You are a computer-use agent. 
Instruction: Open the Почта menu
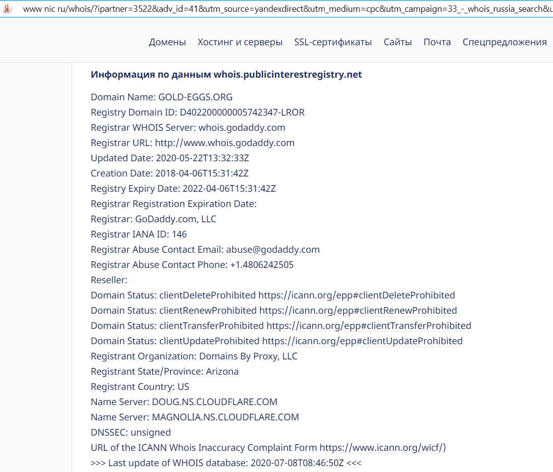pyautogui.click(x=437, y=42)
